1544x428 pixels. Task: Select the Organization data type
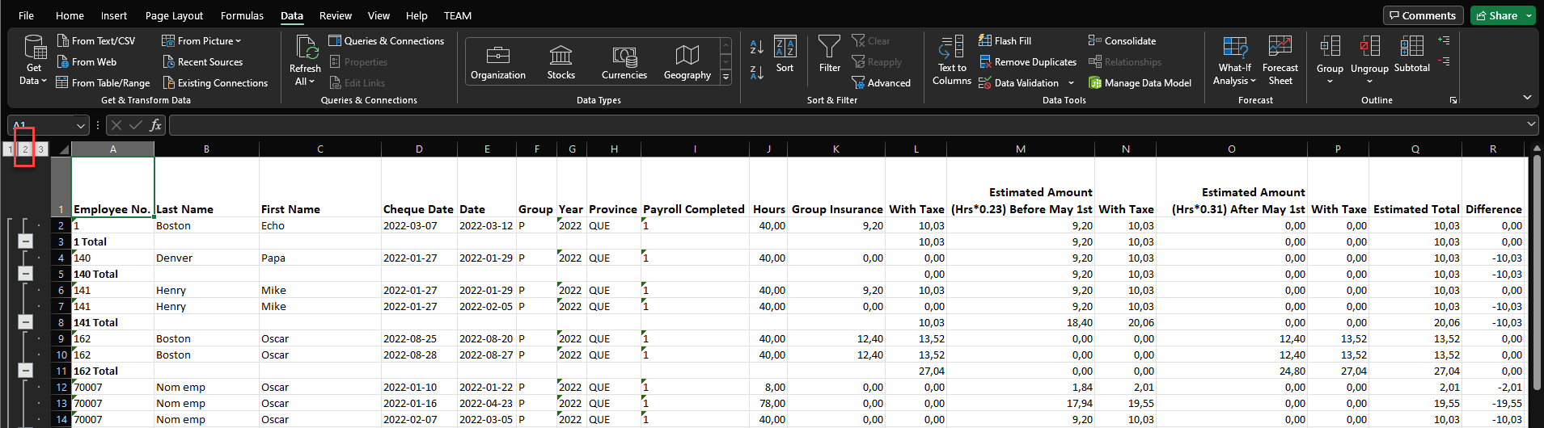click(498, 62)
